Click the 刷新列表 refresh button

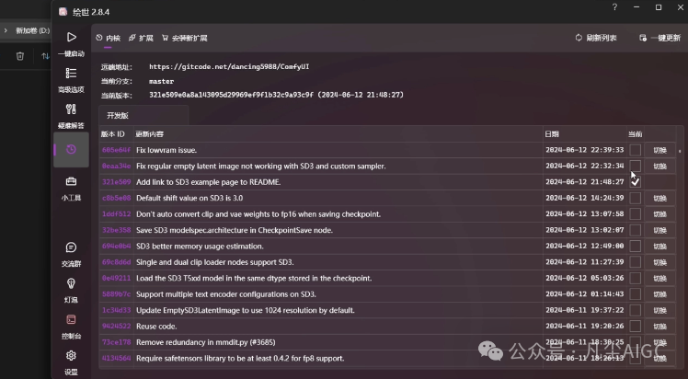tap(596, 38)
